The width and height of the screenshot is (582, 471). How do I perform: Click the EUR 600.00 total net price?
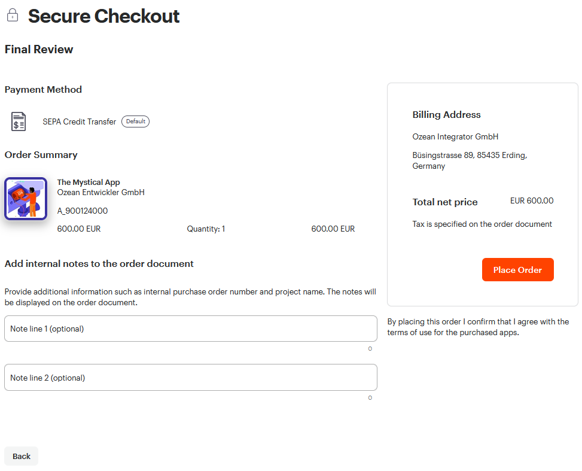coord(532,200)
